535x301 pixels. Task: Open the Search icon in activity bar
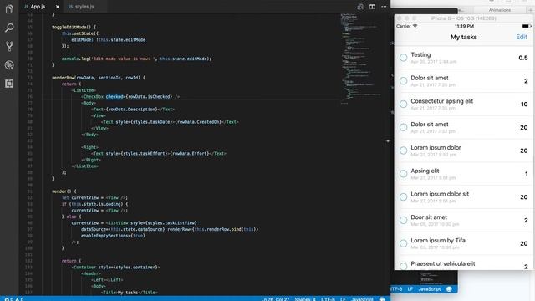click(x=9, y=28)
